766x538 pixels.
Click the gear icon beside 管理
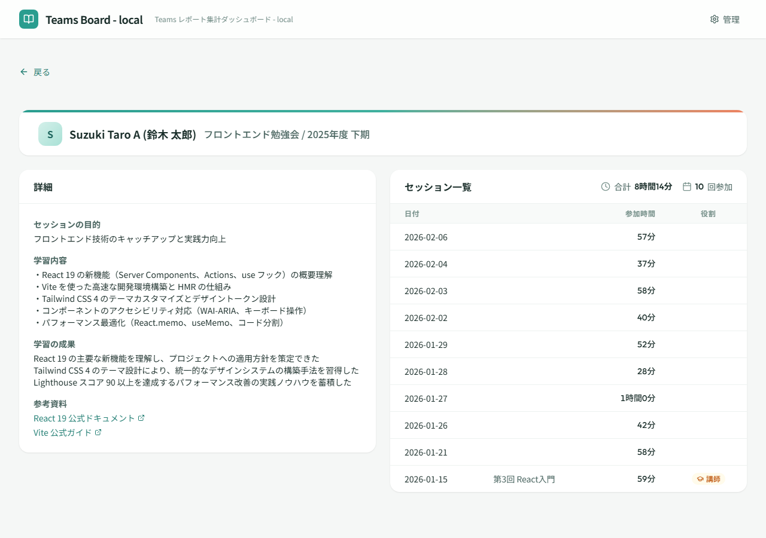coord(714,19)
